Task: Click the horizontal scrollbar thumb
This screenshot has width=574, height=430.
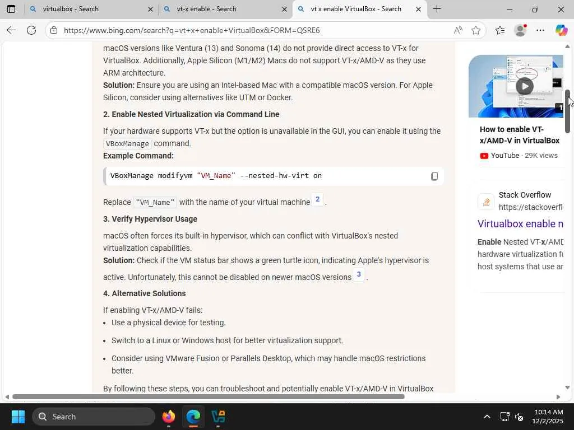Action: coord(209,397)
